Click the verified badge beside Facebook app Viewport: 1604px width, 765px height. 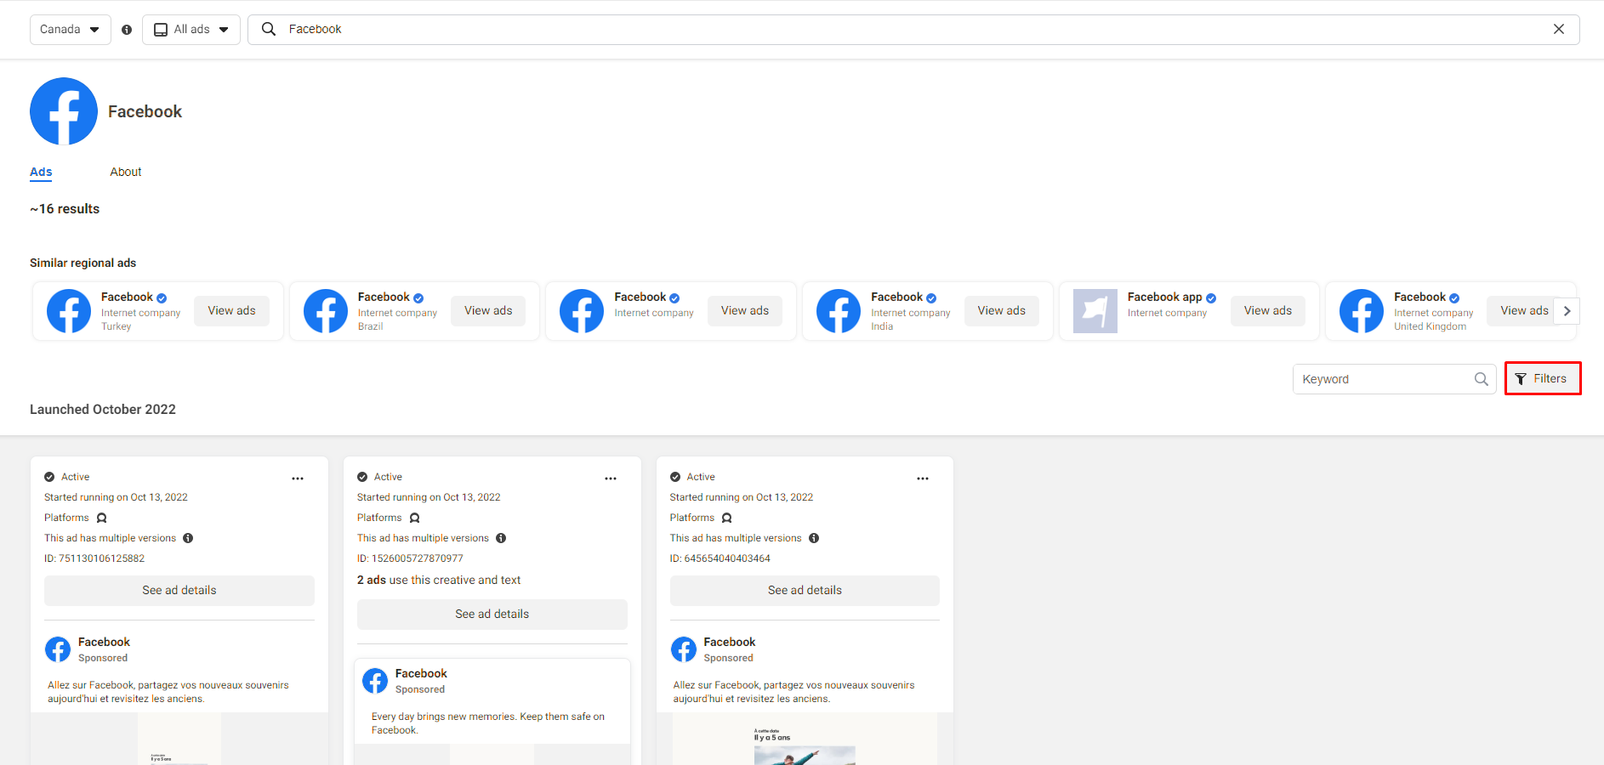(x=1211, y=298)
